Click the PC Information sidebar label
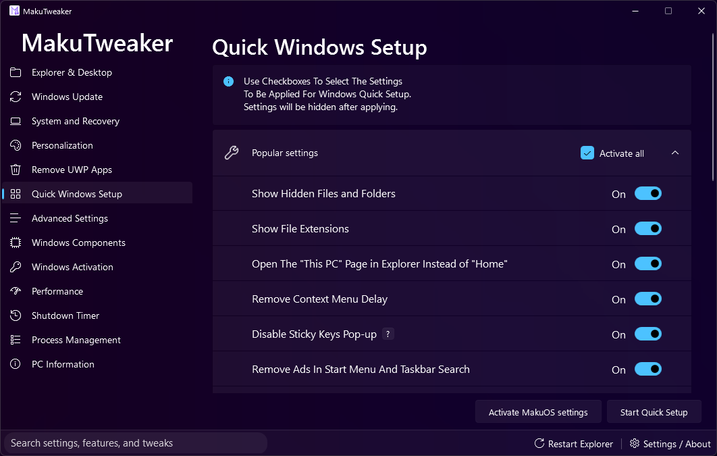Viewport: 717px width, 456px height. click(x=63, y=364)
